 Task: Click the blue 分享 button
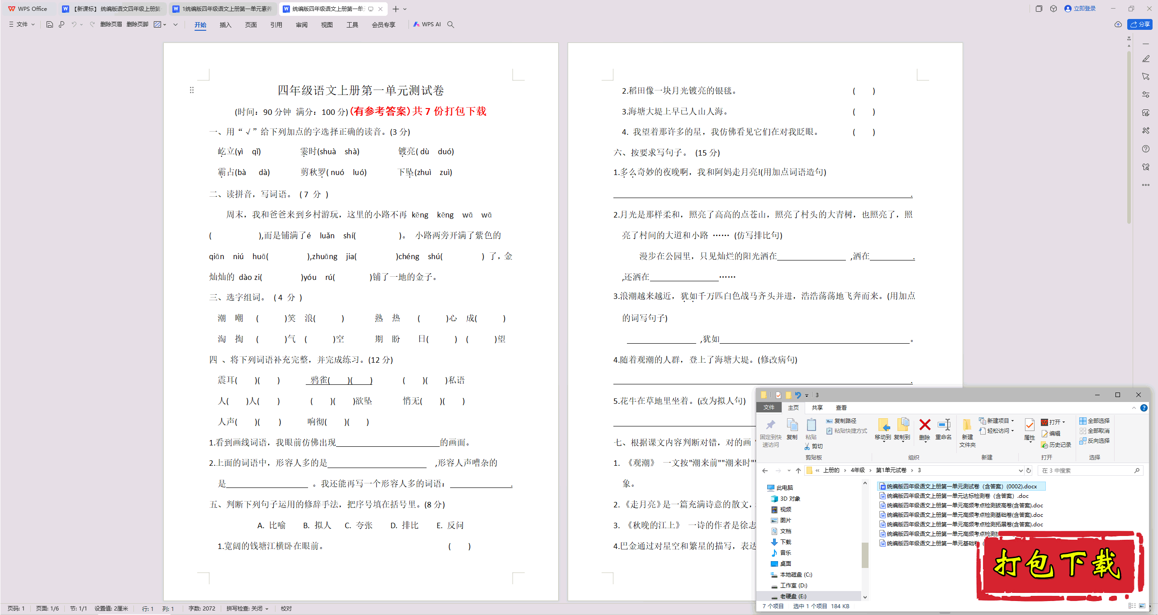pos(1140,24)
